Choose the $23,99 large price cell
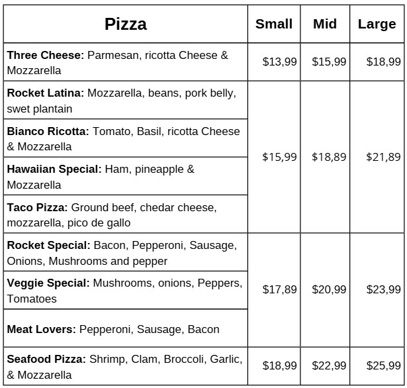The image size is (407, 388). pos(383,289)
